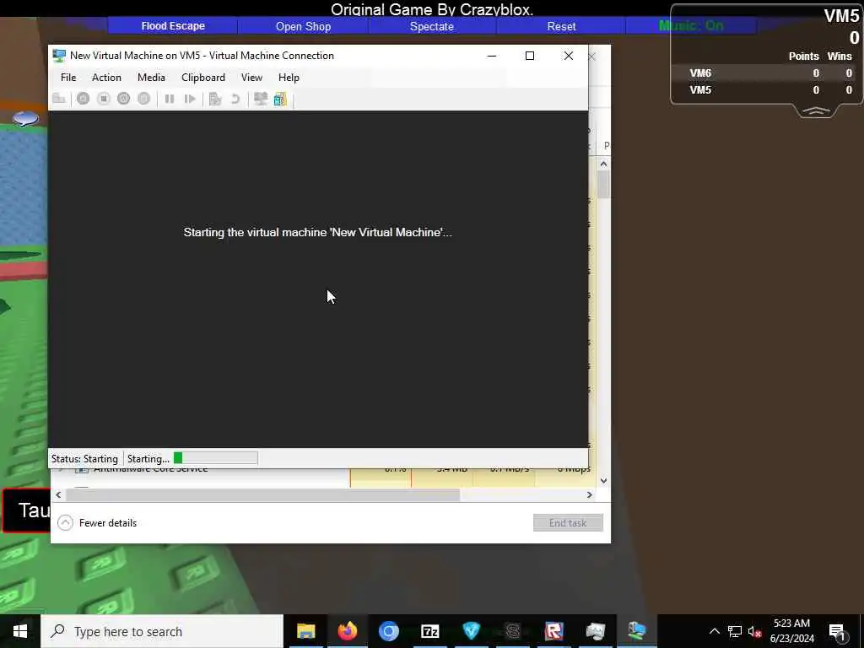The width and height of the screenshot is (864, 648).
Task: Click the Save state toolbar icon
Action: pos(143,100)
